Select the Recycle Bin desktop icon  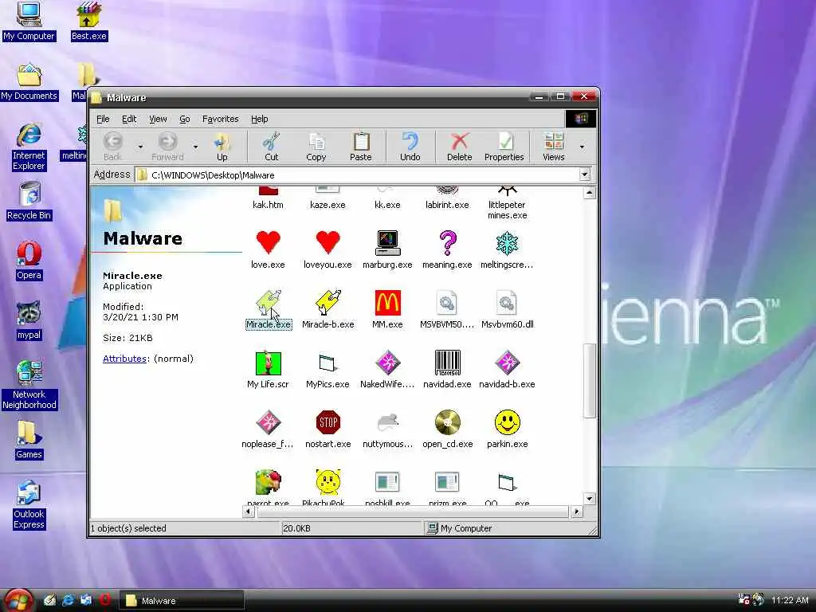(29, 200)
